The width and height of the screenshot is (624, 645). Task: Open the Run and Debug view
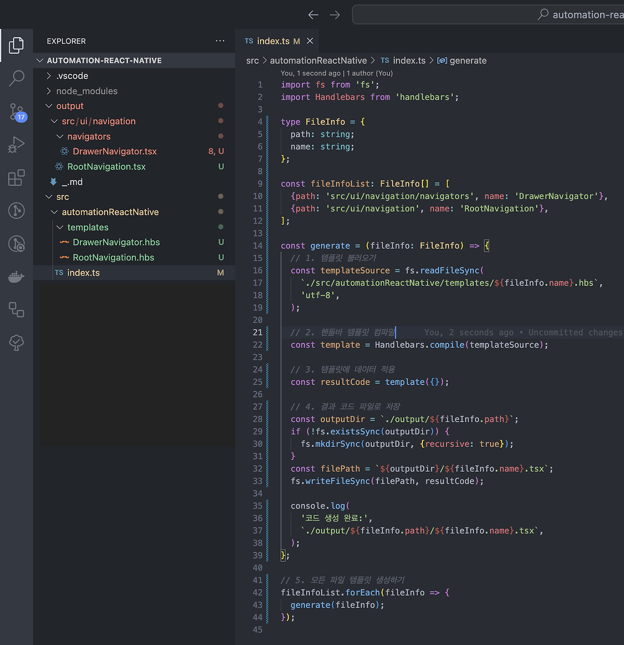tap(17, 144)
